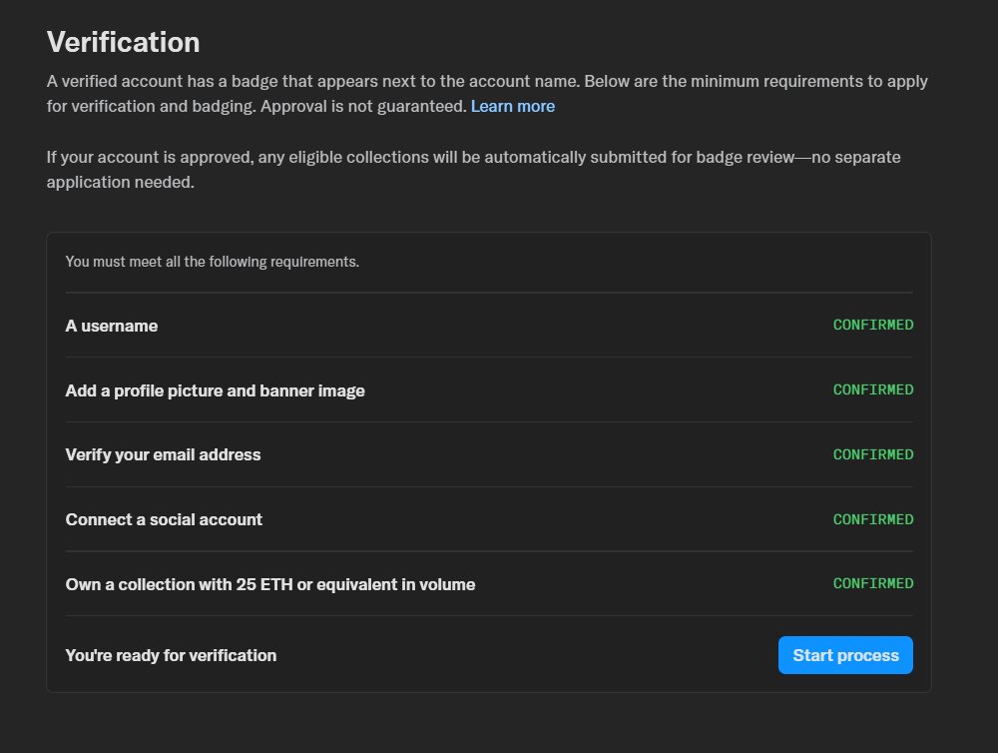Click the 'You're ready for verification' text
The width and height of the screenshot is (998, 753).
[x=171, y=655]
